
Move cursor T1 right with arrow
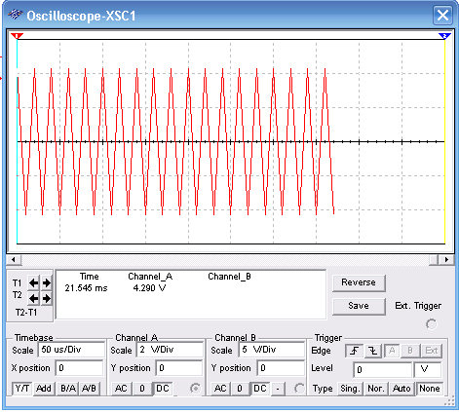[47, 283]
